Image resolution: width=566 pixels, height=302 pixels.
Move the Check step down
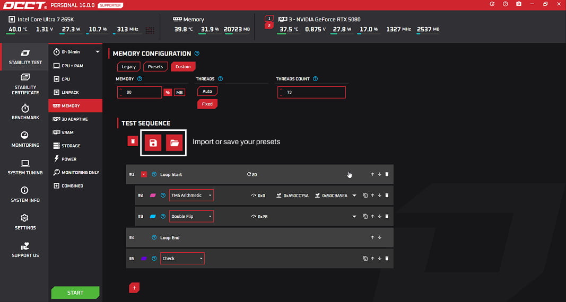click(380, 259)
